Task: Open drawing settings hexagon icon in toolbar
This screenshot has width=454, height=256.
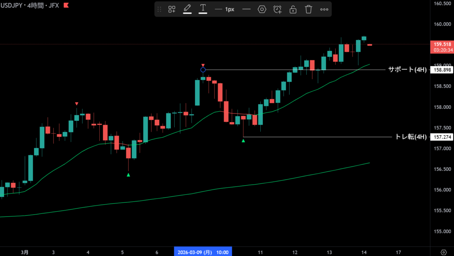Action: 262,9
